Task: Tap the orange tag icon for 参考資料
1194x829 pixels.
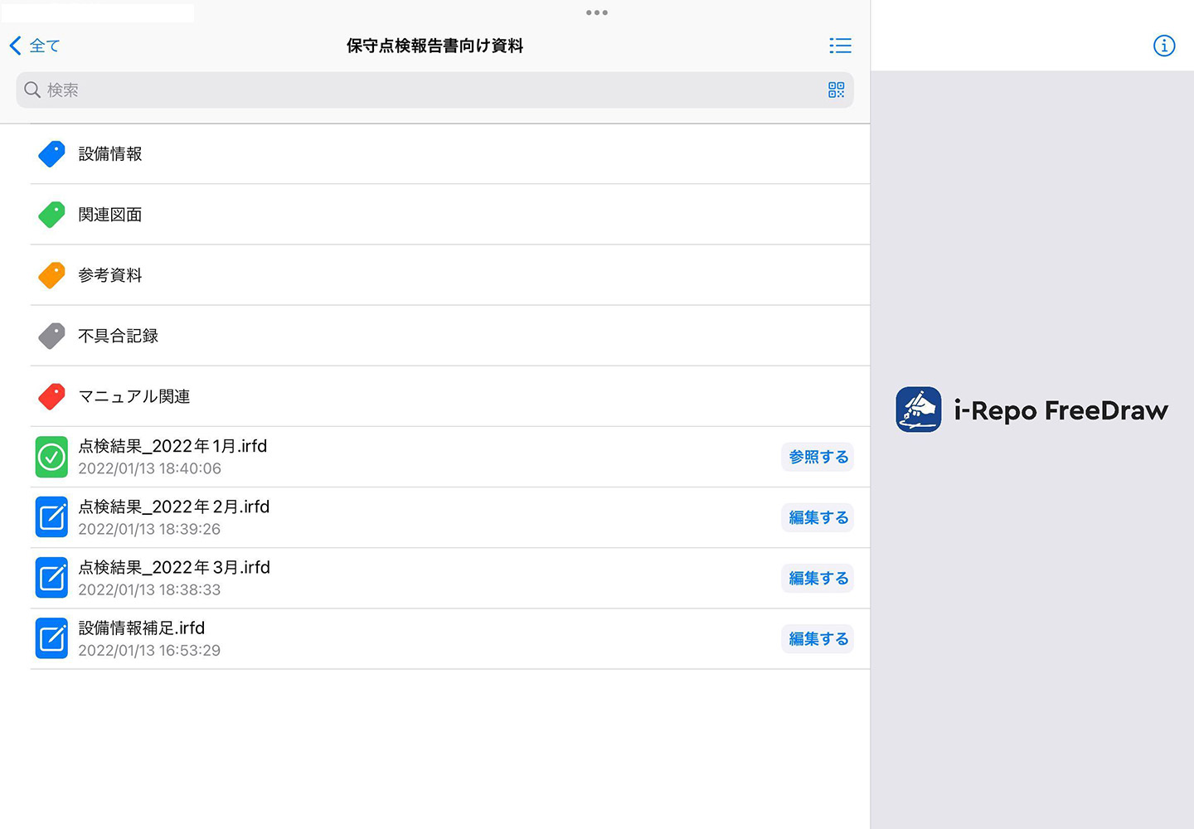Action: pyautogui.click(x=51, y=275)
